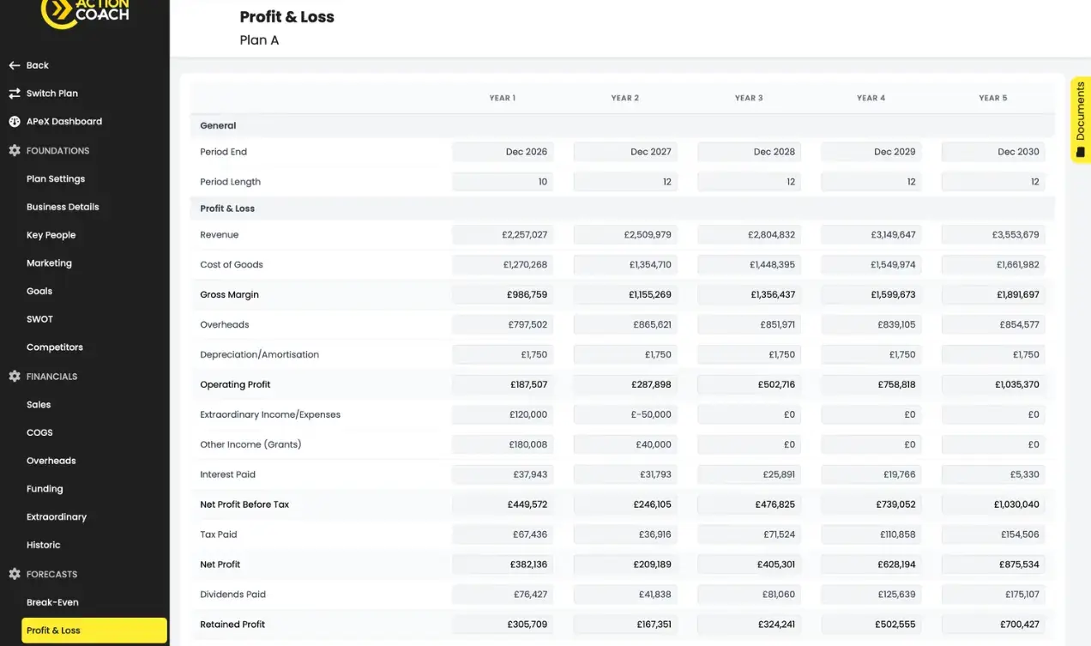Select the Funding section
Image resolution: width=1091 pixels, height=646 pixels.
[45, 489]
